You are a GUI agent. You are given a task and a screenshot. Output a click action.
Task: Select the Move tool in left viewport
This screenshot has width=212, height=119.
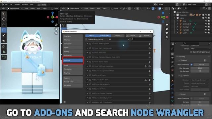point(4,25)
